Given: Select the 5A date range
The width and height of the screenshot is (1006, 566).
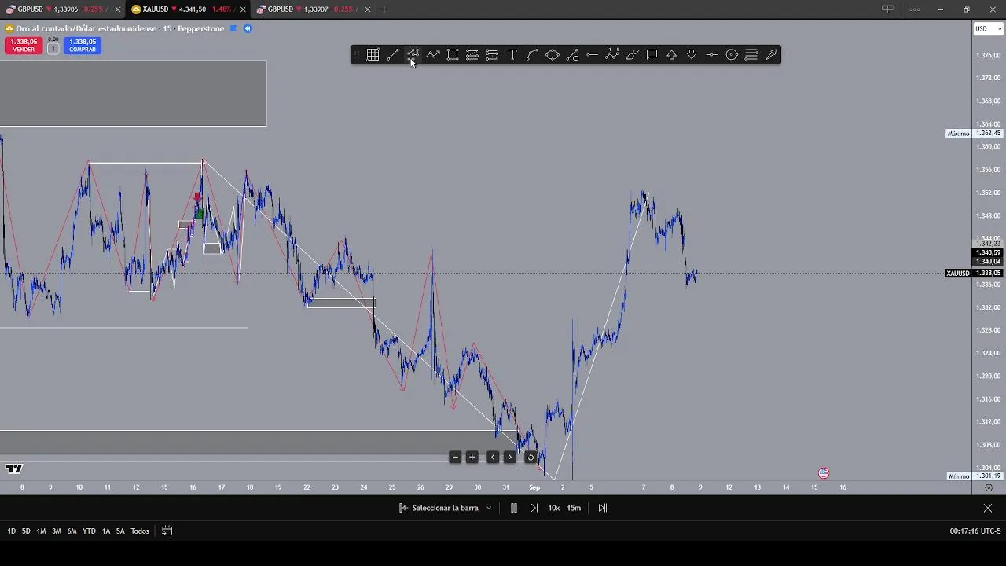Looking at the screenshot, I should [x=120, y=531].
